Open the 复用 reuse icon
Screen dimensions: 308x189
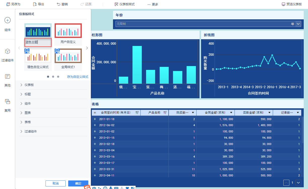(x=8, y=102)
